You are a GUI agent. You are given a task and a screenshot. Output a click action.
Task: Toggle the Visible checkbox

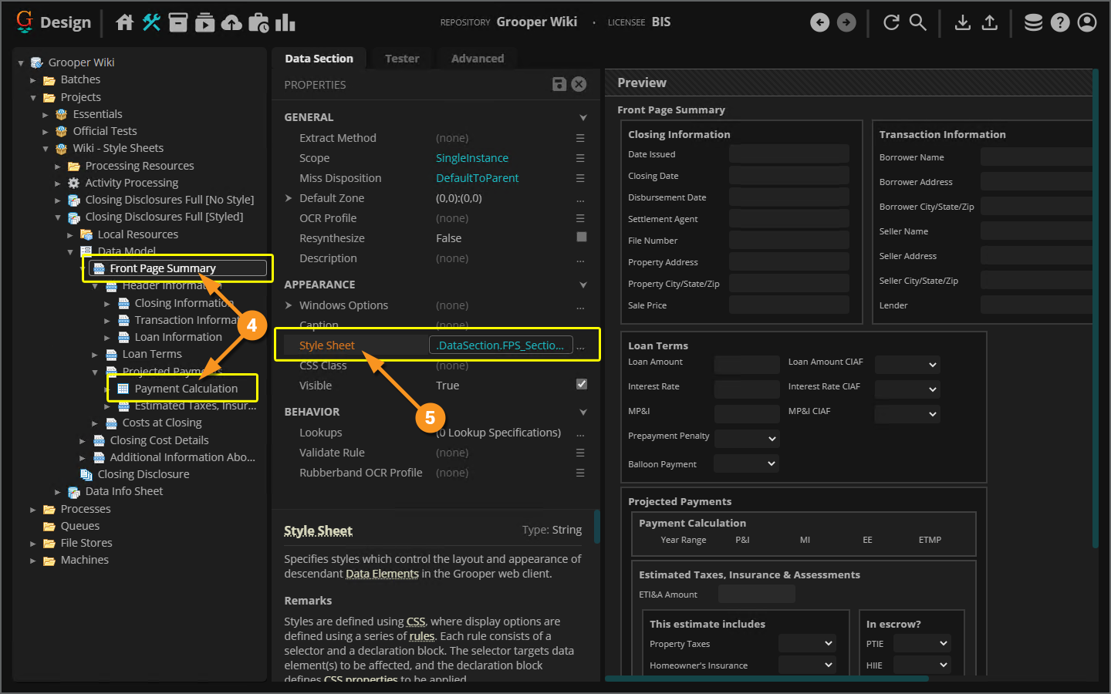pos(582,384)
